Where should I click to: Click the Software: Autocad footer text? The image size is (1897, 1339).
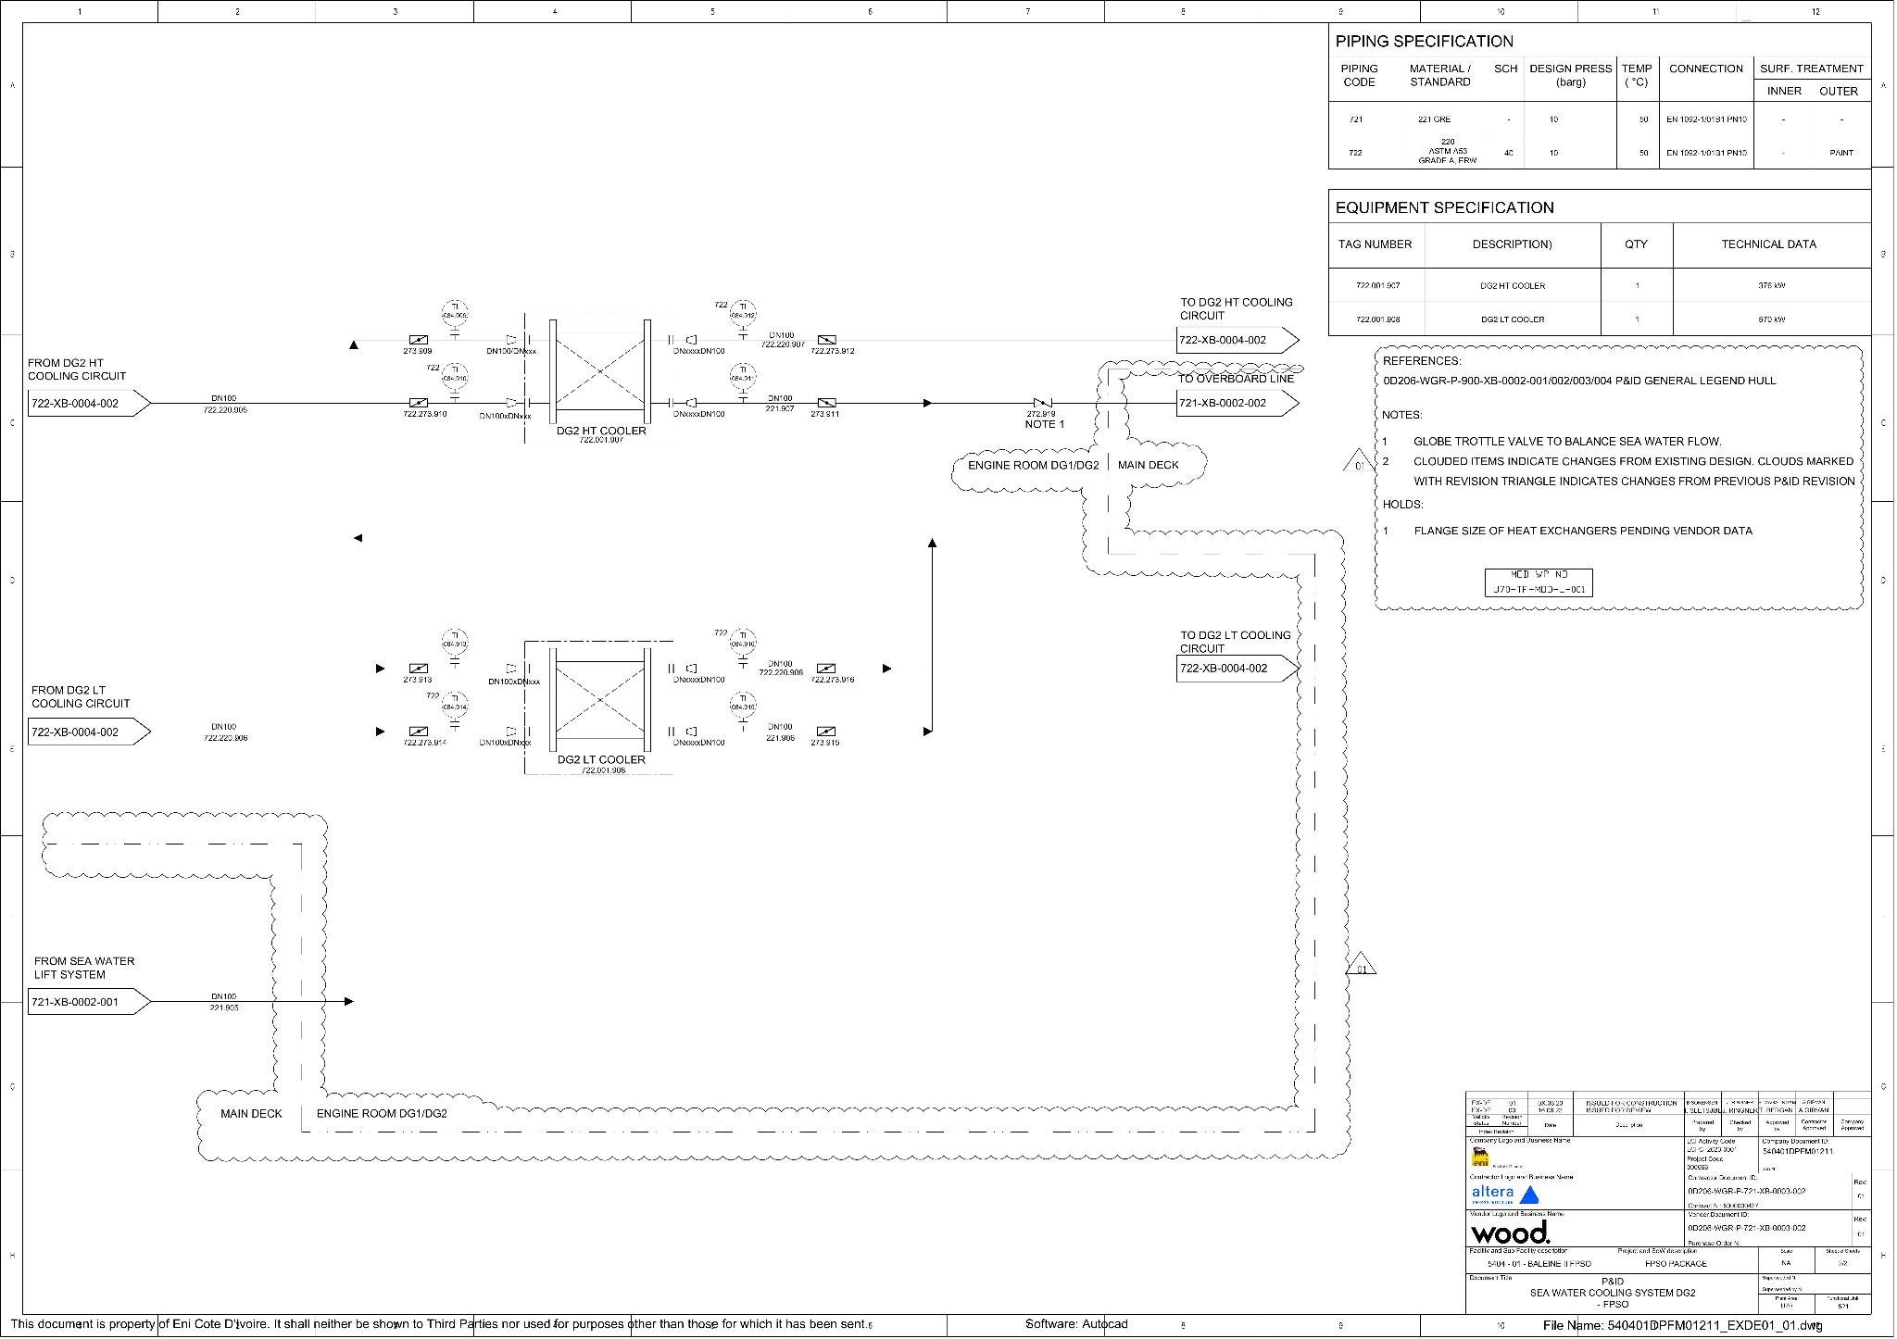point(1076,1324)
